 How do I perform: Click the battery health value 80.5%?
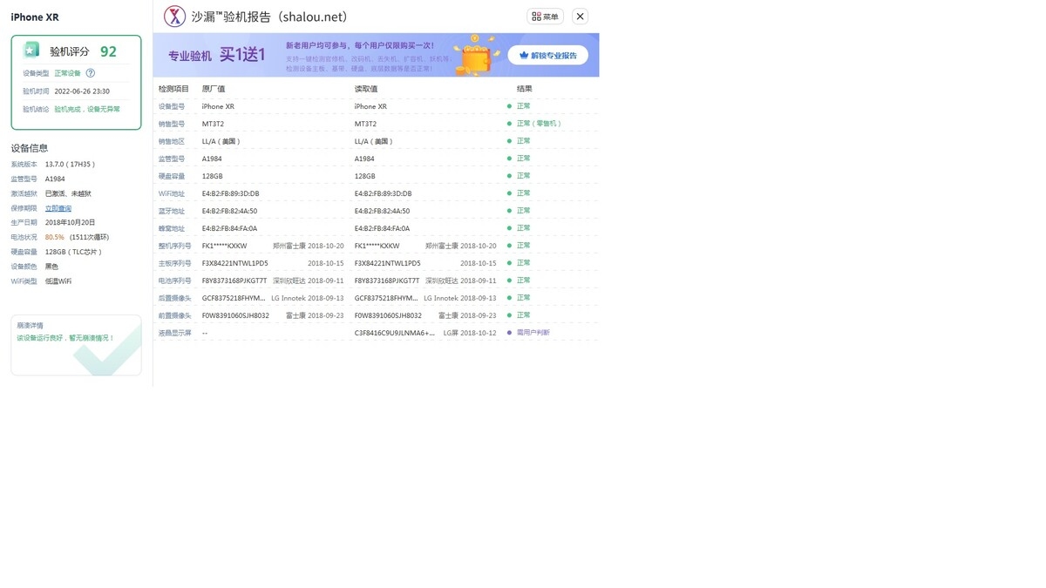click(x=55, y=237)
